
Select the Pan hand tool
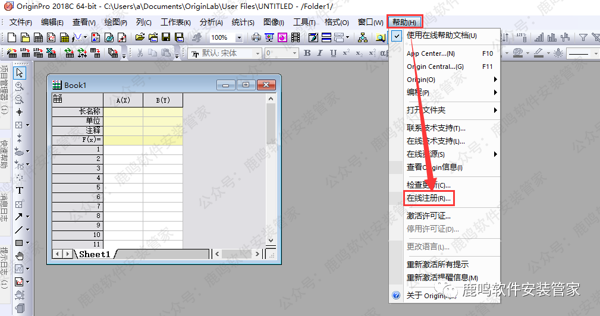coord(19,256)
